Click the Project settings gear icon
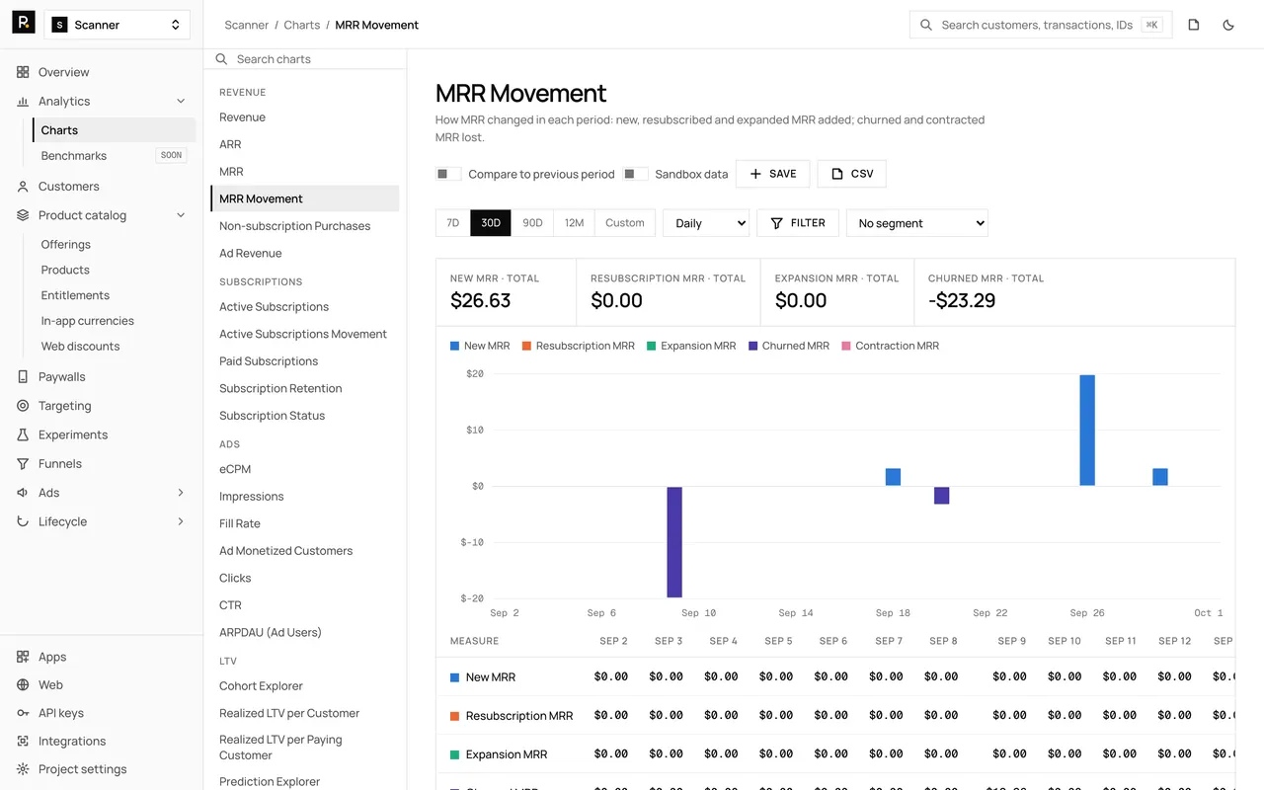 tap(23, 769)
